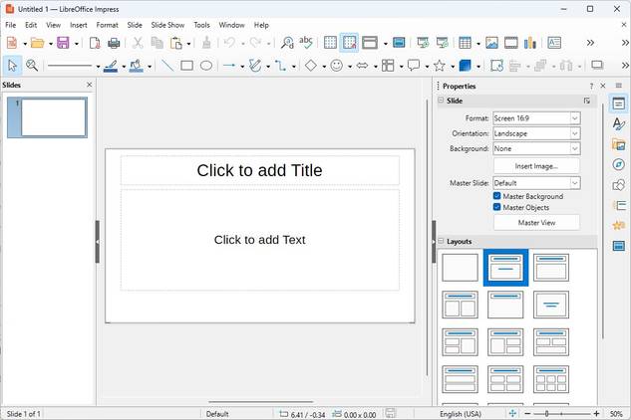The width and height of the screenshot is (631, 420).
Task: Click the Insert Text Box icon
Action: 554,43
